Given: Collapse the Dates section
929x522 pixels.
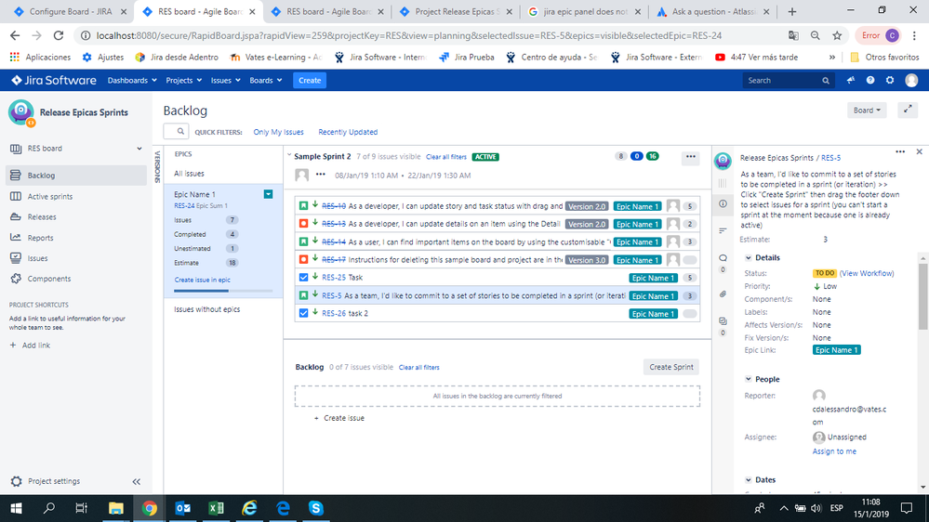Looking at the screenshot, I should (749, 480).
